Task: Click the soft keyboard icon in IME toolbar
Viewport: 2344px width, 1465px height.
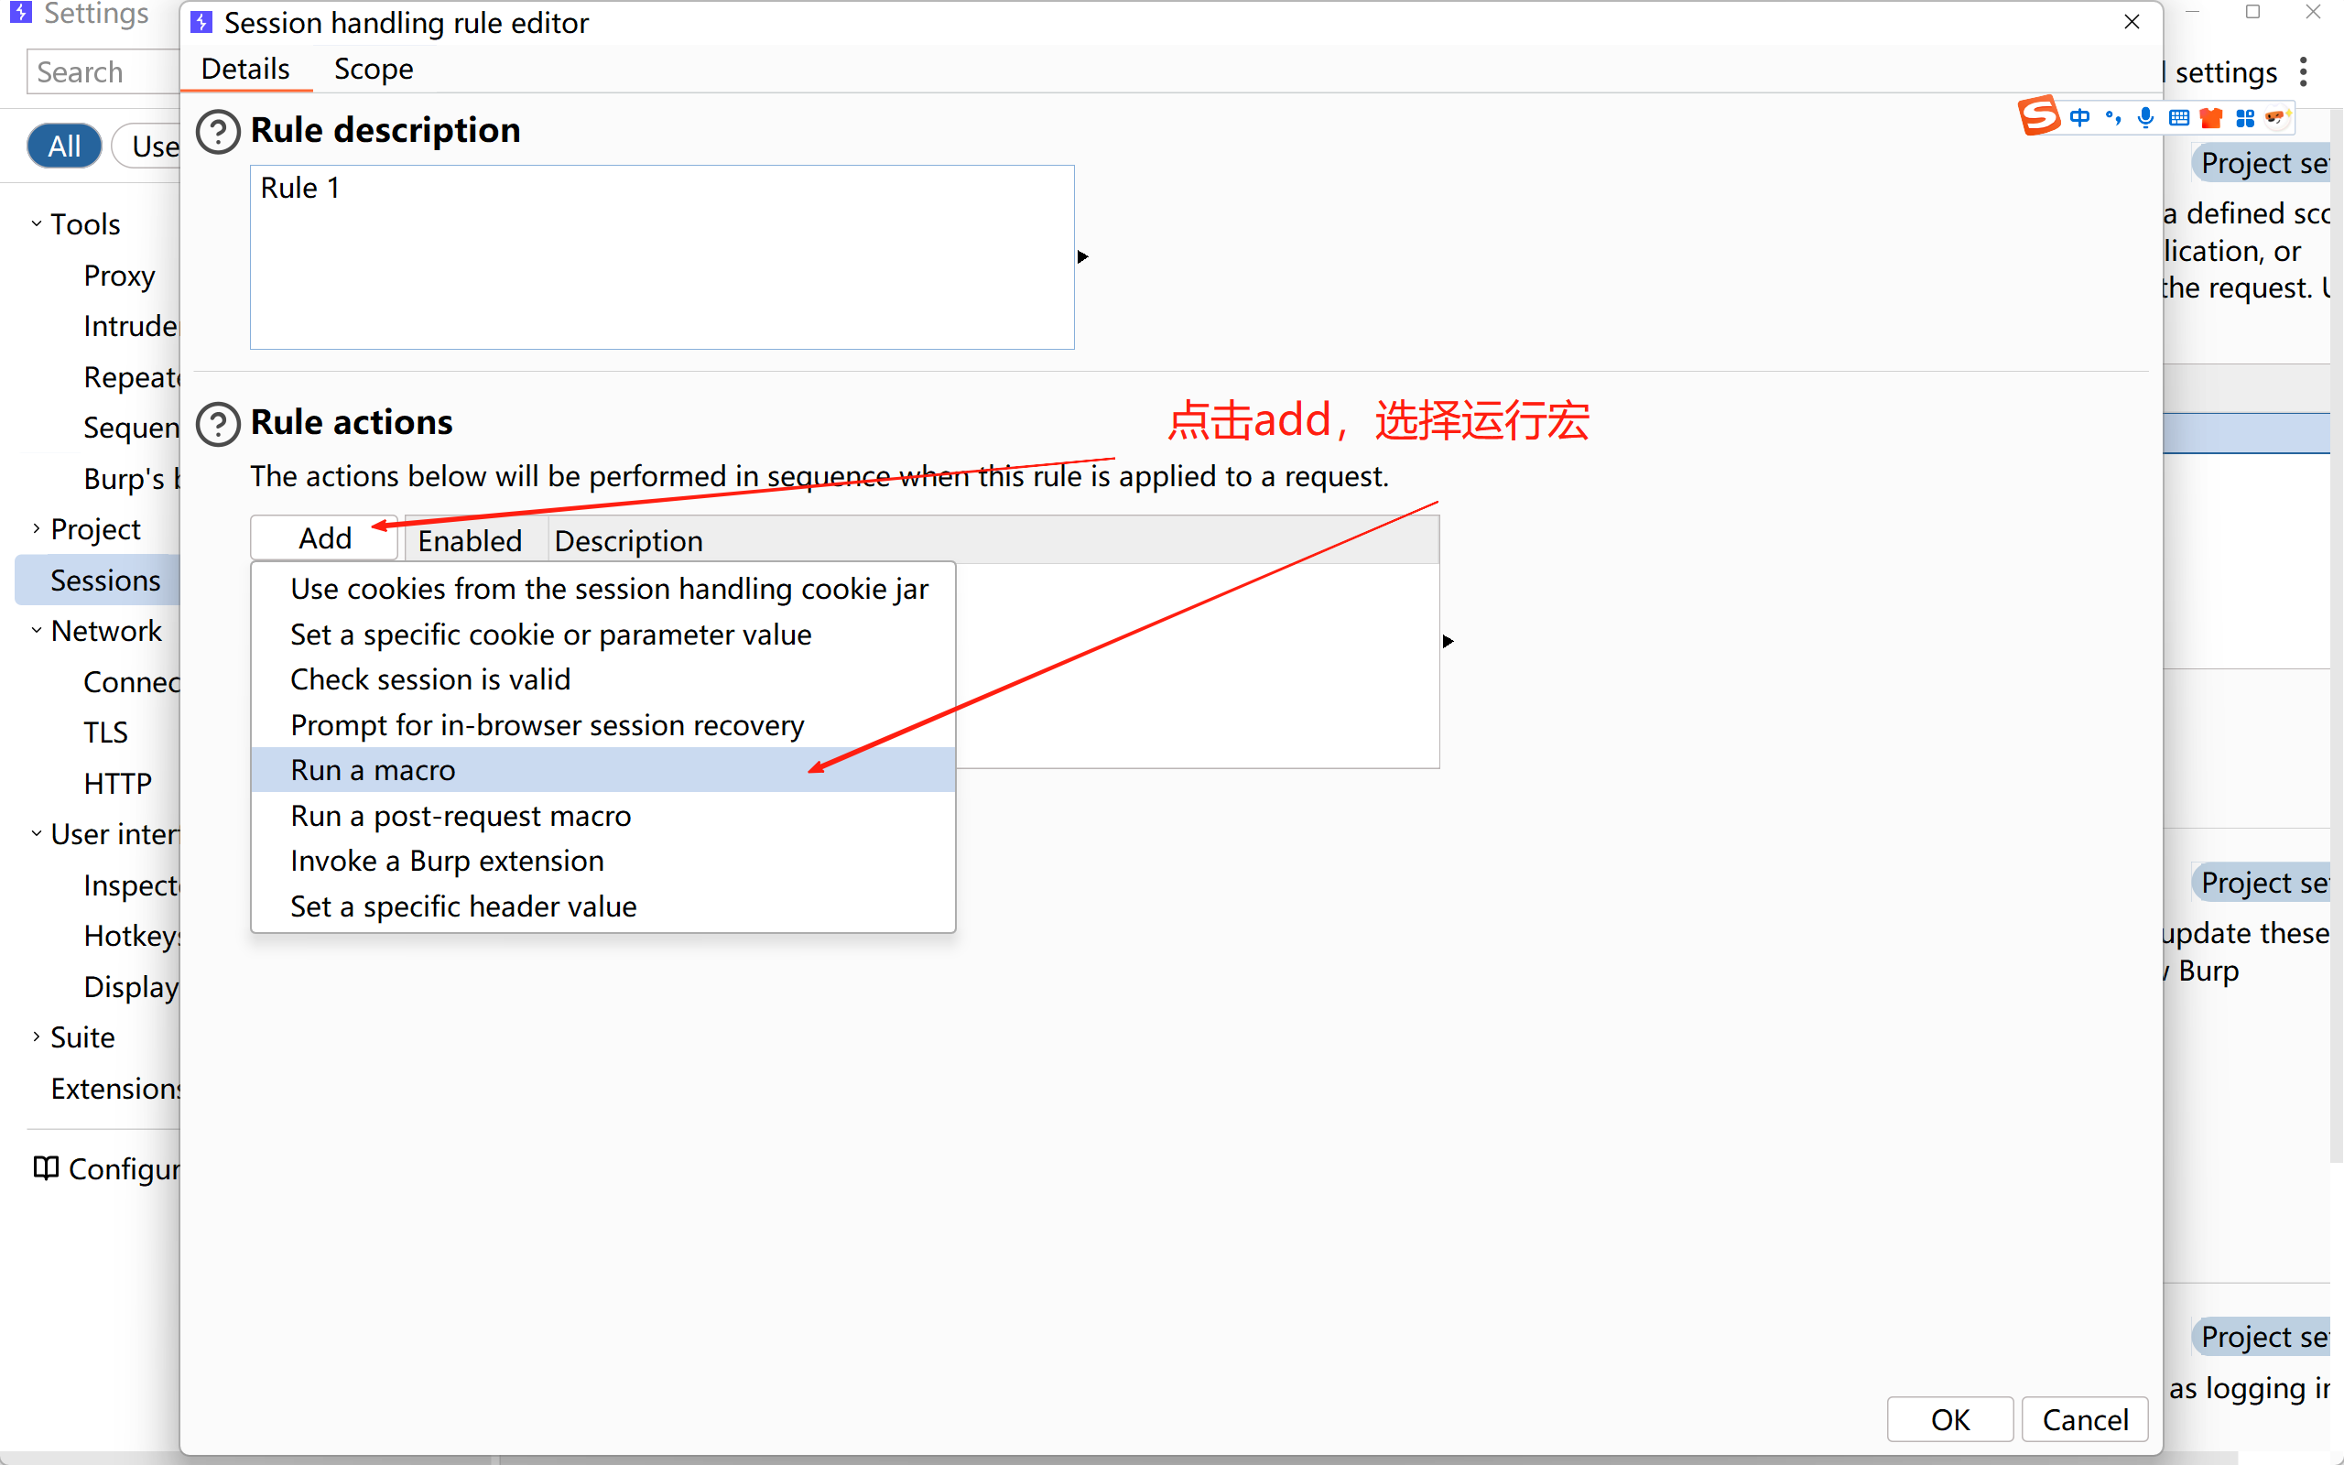Action: click(2178, 117)
